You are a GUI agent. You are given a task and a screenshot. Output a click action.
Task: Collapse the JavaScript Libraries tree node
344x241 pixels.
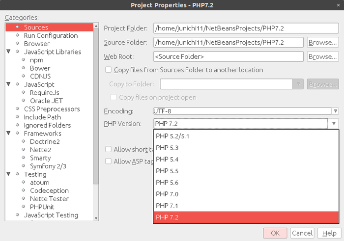point(9,52)
